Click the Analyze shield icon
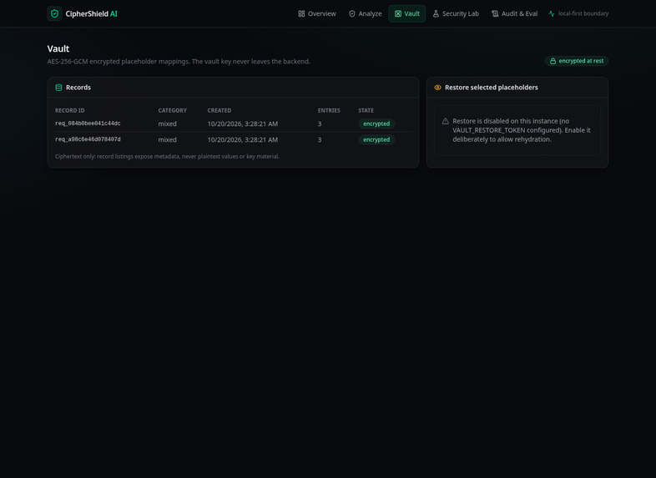The image size is (656, 478). tap(352, 14)
